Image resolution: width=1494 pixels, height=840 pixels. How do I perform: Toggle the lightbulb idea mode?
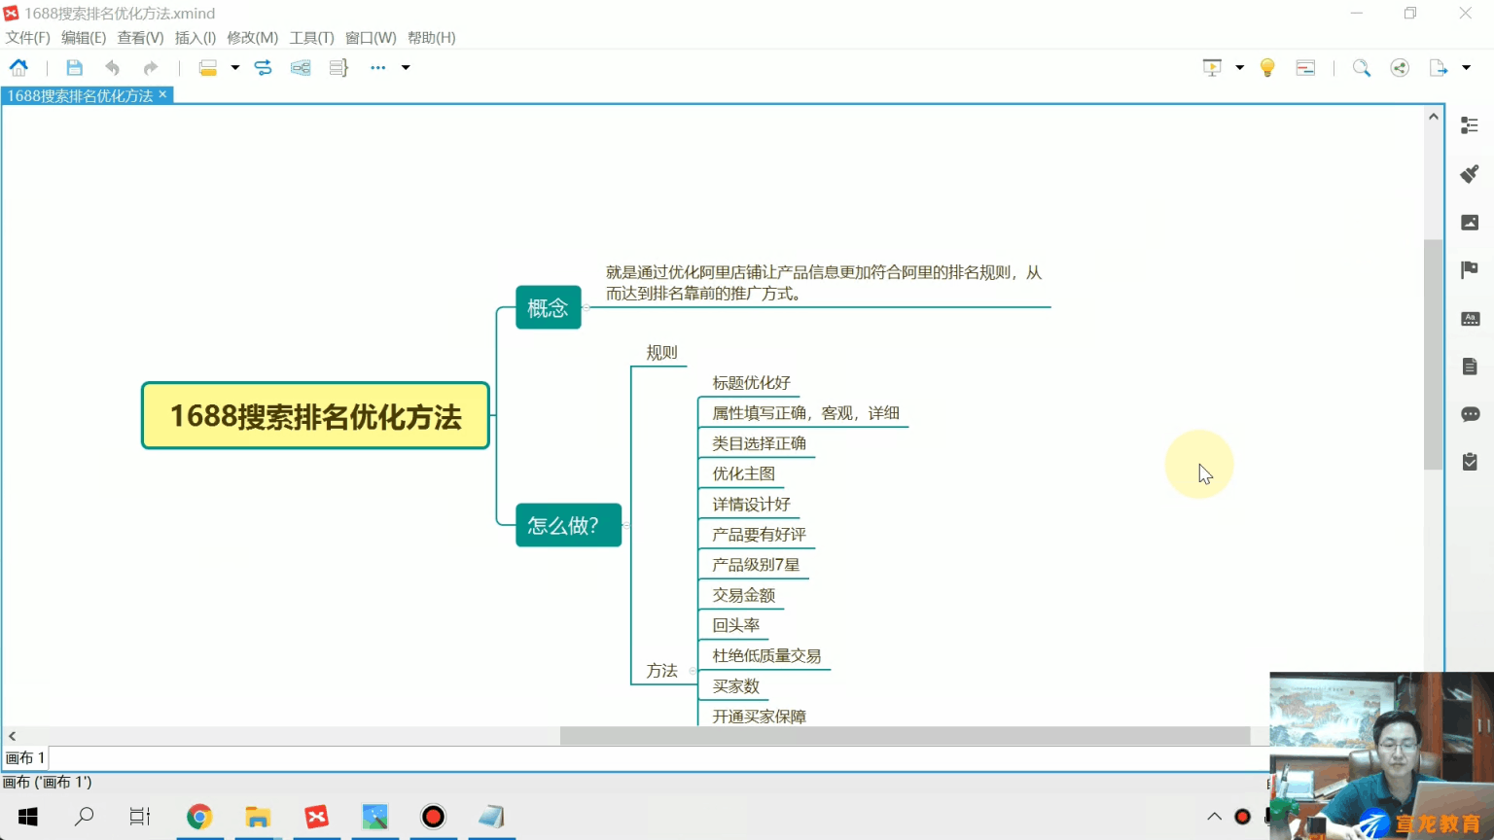point(1266,67)
